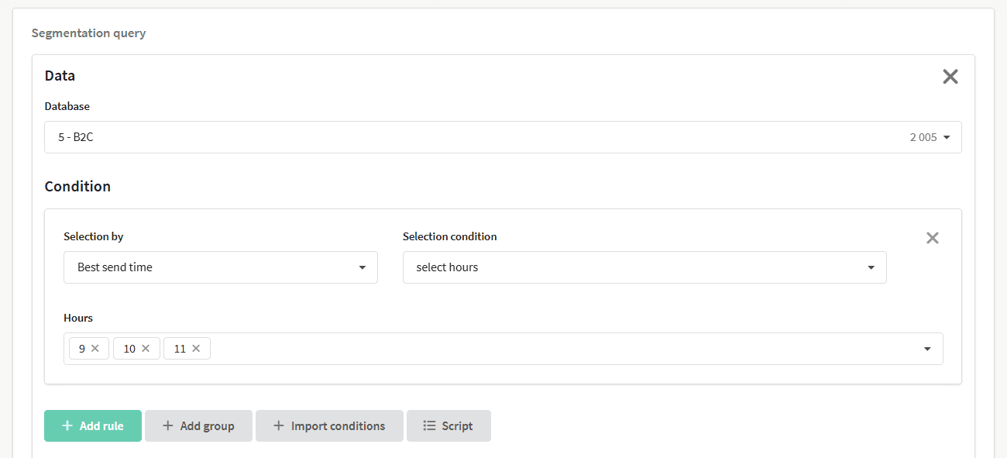Click the Add group button

(198, 425)
